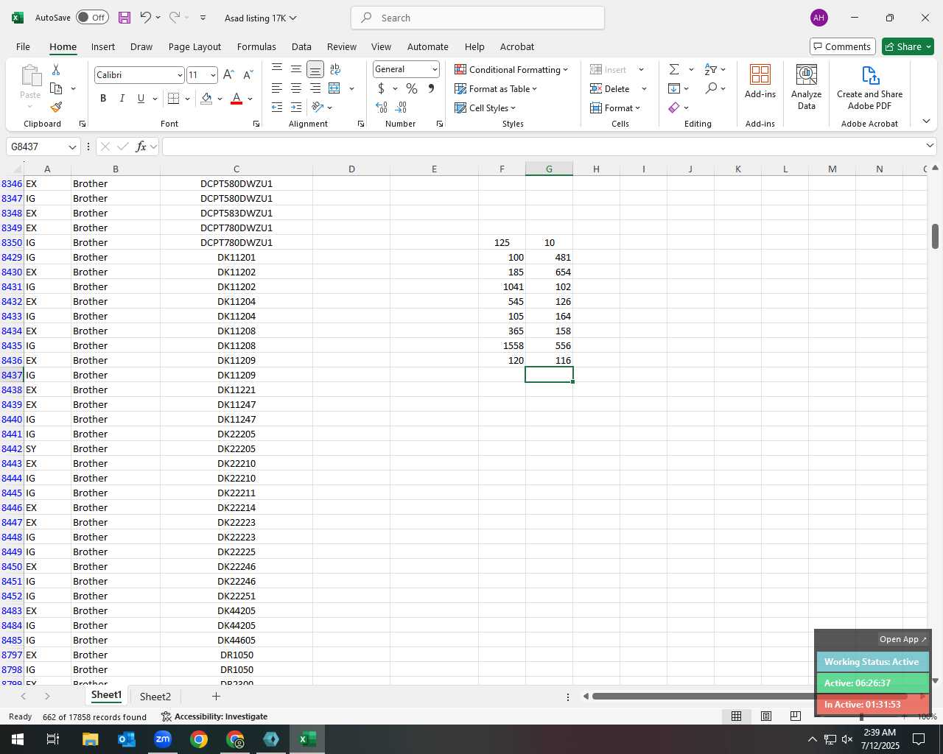Open the Insert tab

103,46
